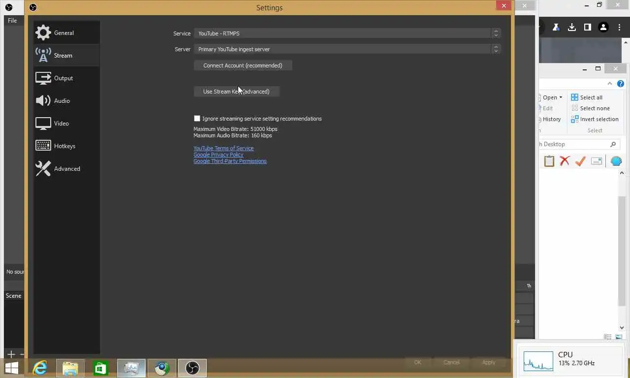Viewport: 630px width, 378px height.
Task: Click the clipboard paste icon in Explorer toolbar
Action: 549,161
